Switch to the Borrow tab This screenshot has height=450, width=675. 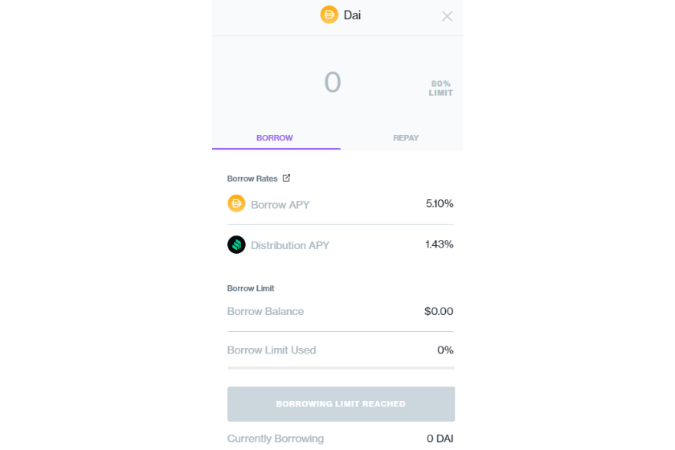pyautogui.click(x=276, y=138)
